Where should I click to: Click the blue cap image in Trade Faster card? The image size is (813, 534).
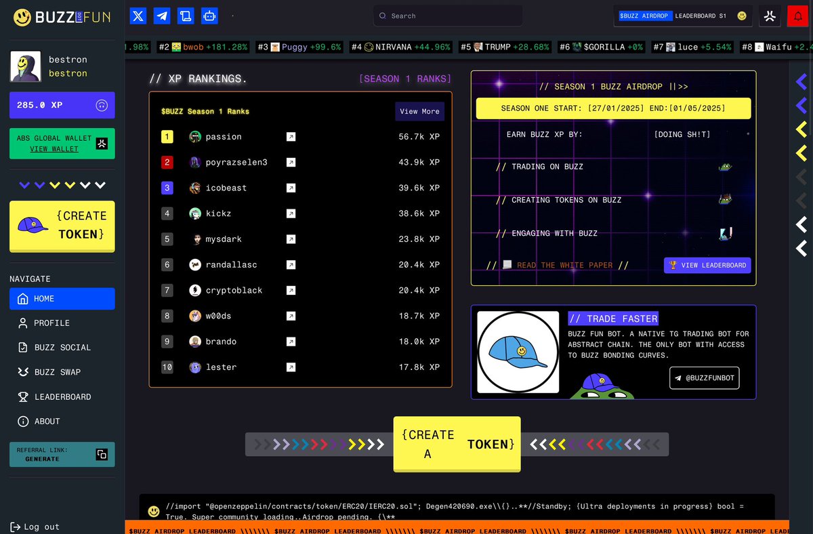coord(518,352)
